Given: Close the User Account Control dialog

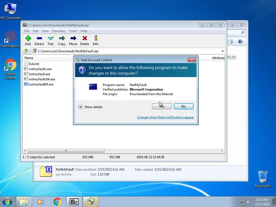Looking at the screenshot, I should pos(192,60).
